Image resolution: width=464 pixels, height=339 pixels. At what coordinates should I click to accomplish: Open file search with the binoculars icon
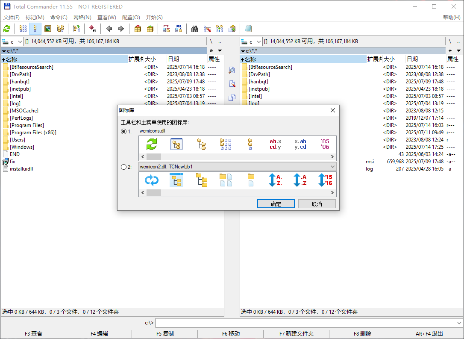195,29
